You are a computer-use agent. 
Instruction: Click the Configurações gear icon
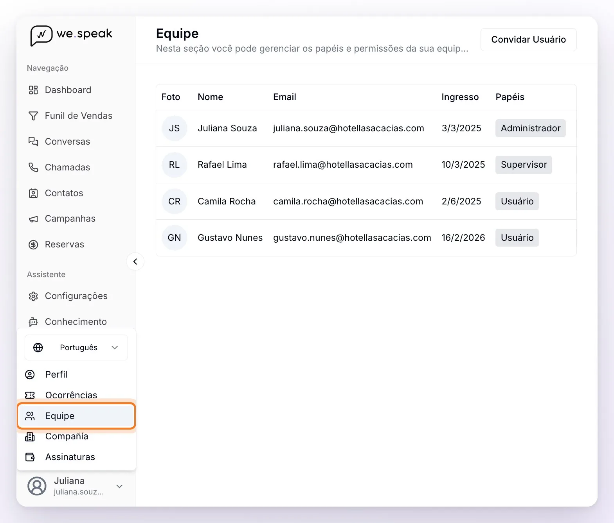(33, 296)
